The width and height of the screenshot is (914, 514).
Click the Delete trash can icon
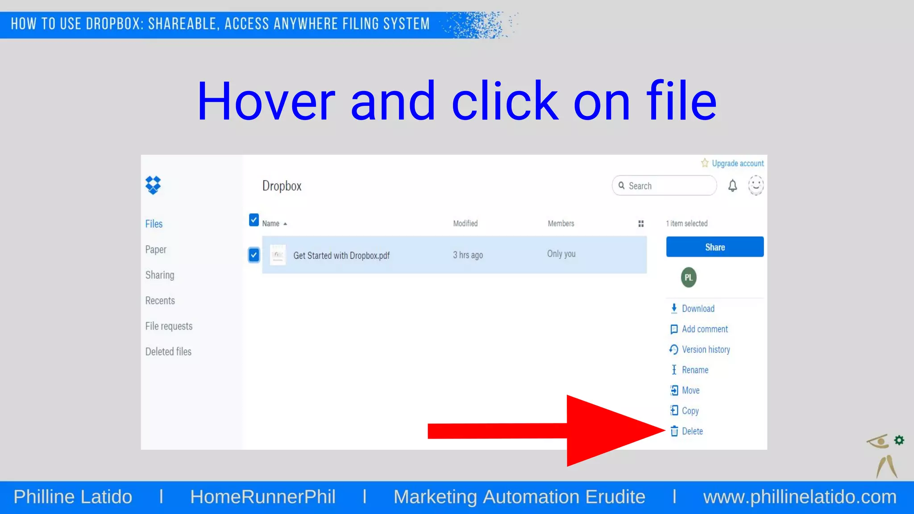674,431
